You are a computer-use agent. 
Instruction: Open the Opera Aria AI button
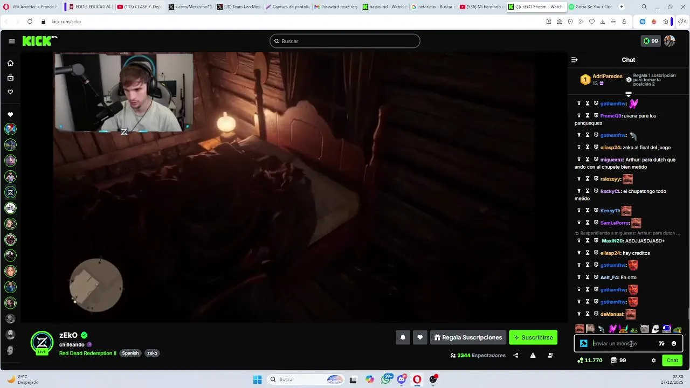pos(682,22)
